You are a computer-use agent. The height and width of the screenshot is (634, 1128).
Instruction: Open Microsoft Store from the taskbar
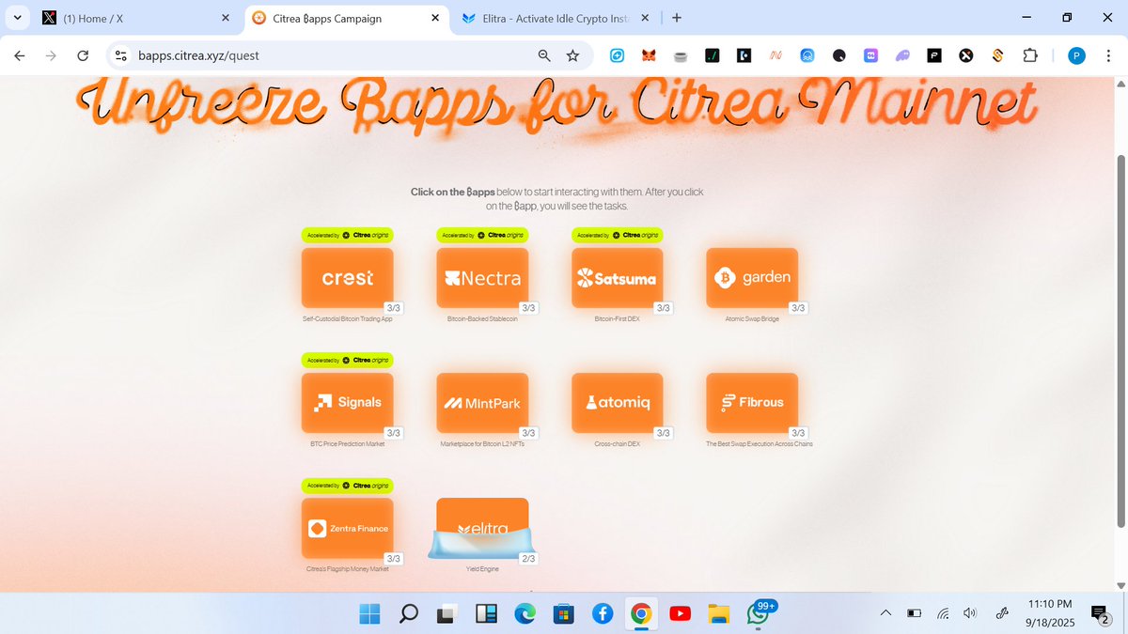(x=563, y=614)
